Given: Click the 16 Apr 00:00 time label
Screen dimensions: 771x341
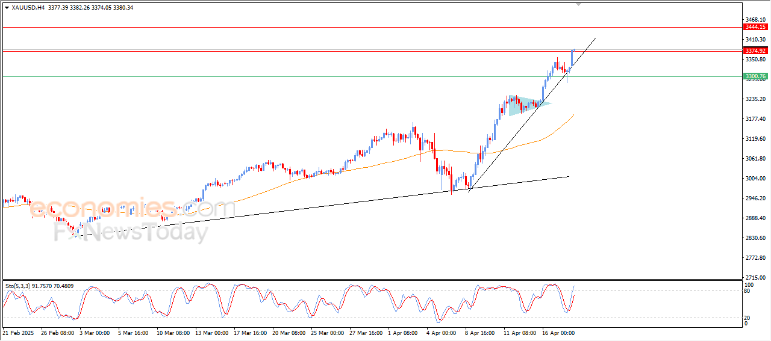Looking at the screenshot, I should (557, 332).
